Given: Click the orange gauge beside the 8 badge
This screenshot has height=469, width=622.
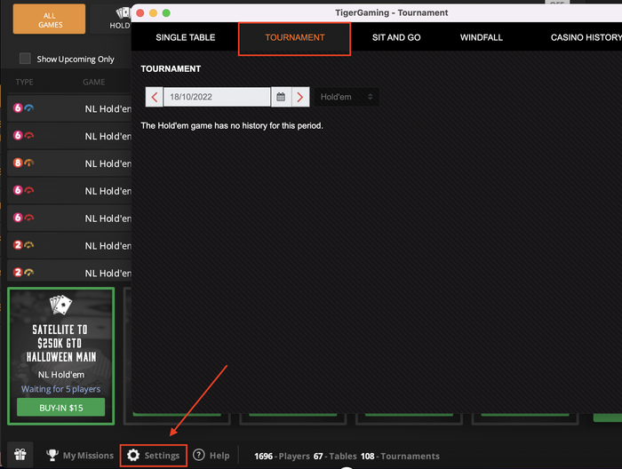Looking at the screenshot, I should click(29, 163).
